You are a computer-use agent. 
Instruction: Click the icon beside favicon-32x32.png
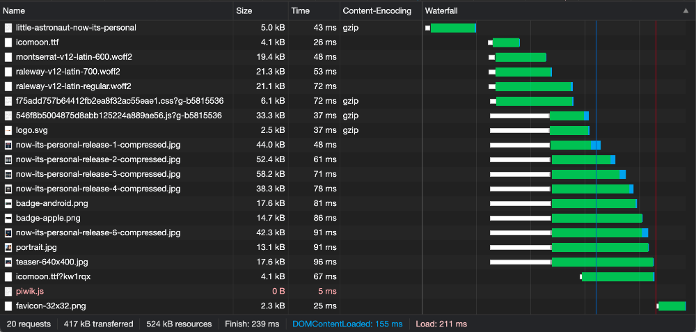point(8,306)
